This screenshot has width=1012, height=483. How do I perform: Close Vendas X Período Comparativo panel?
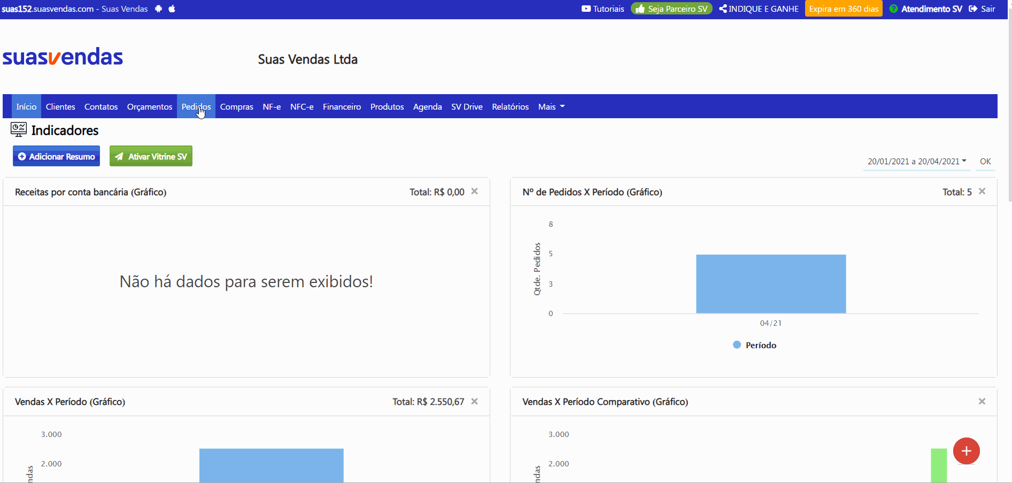click(x=982, y=402)
